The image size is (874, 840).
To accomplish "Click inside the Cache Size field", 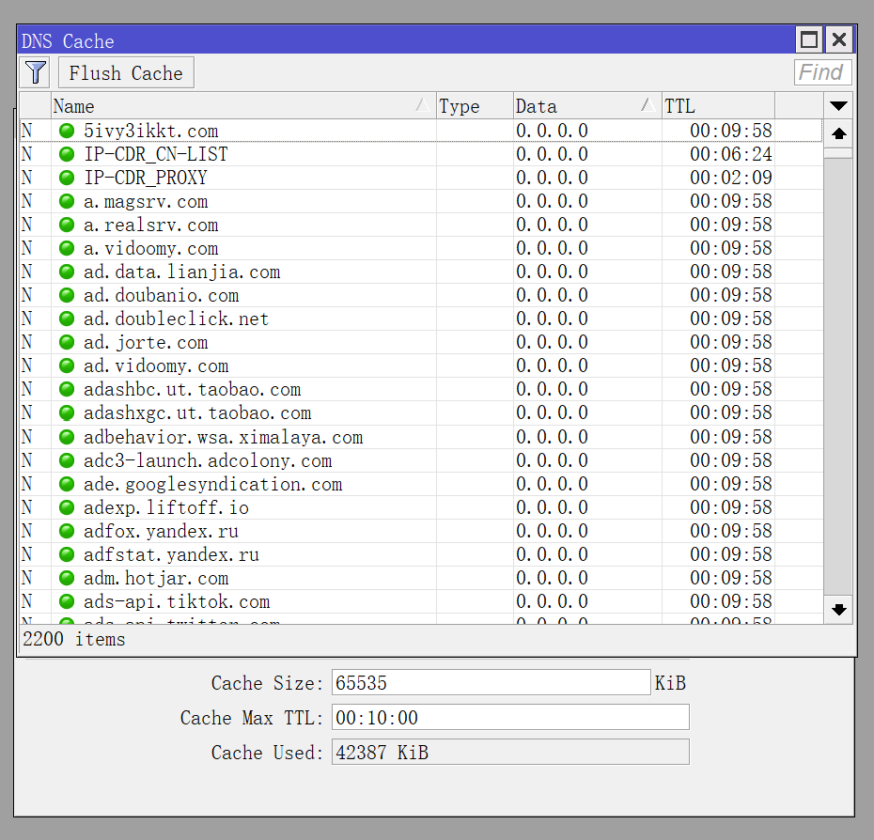I will [489, 683].
